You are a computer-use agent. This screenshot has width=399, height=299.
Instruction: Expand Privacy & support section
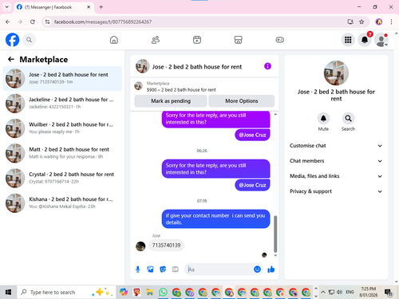[x=336, y=191]
